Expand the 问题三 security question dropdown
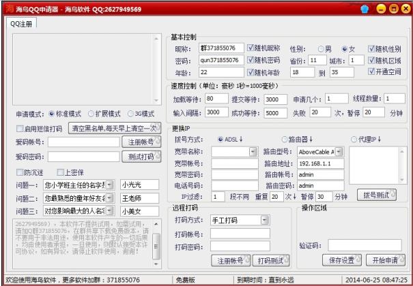 110,210
